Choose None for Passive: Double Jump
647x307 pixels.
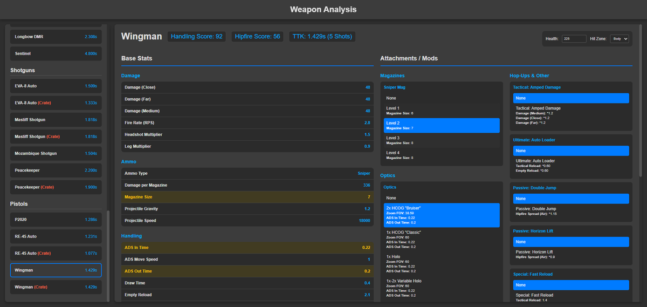click(x=571, y=199)
